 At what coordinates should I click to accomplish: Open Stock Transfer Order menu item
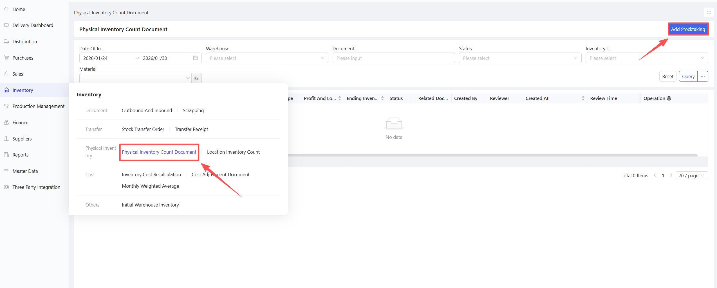point(143,129)
